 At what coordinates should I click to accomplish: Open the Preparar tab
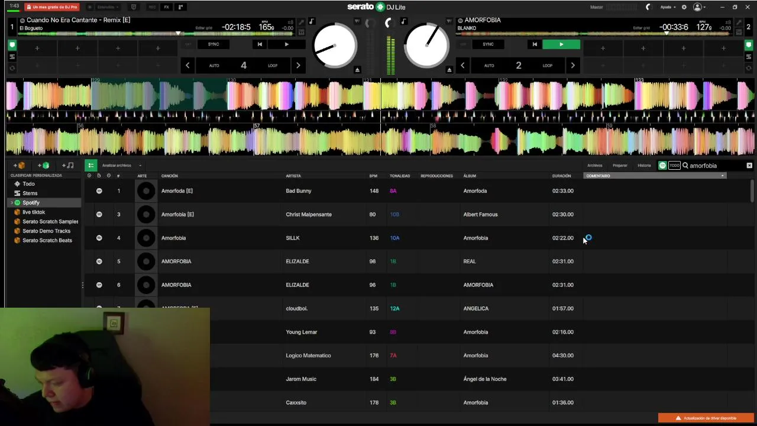pyautogui.click(x=620, y=166)
